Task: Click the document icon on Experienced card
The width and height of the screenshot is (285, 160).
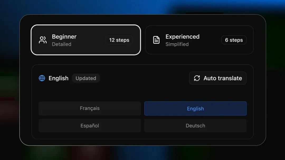Action: [156, 40]
